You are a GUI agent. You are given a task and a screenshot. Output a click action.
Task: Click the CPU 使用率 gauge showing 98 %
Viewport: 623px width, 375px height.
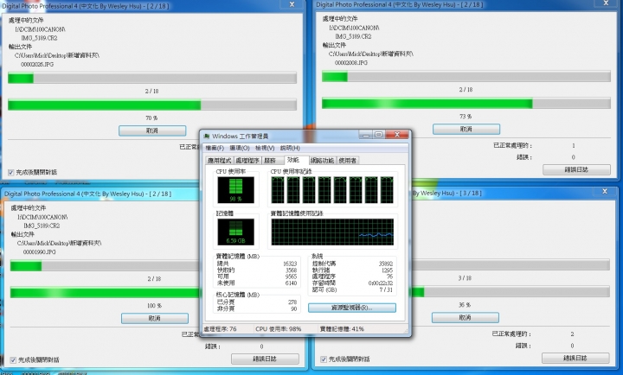tap(235, 190)
